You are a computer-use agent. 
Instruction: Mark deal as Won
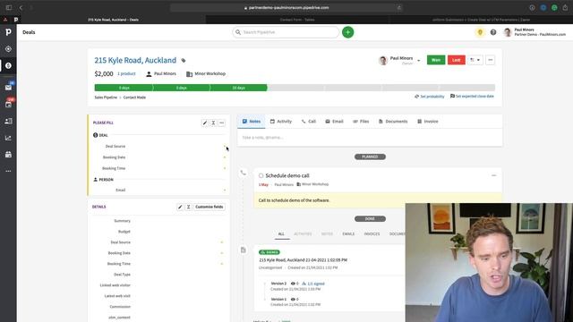coord(436,60)
